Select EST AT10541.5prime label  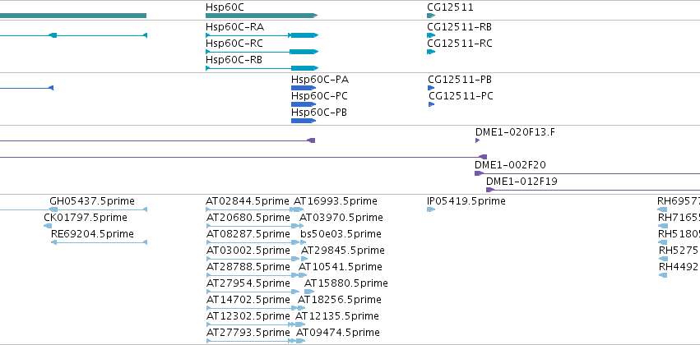coord(341,268)
